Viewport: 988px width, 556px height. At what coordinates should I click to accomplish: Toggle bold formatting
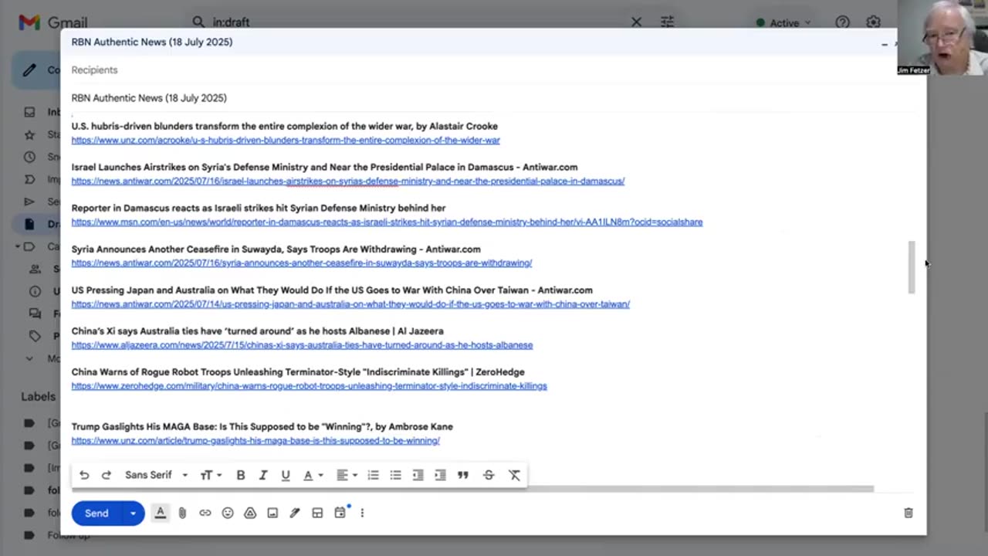point(241,475)
